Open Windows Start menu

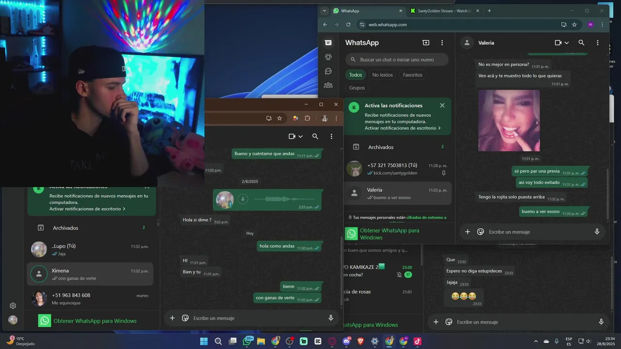204,341
